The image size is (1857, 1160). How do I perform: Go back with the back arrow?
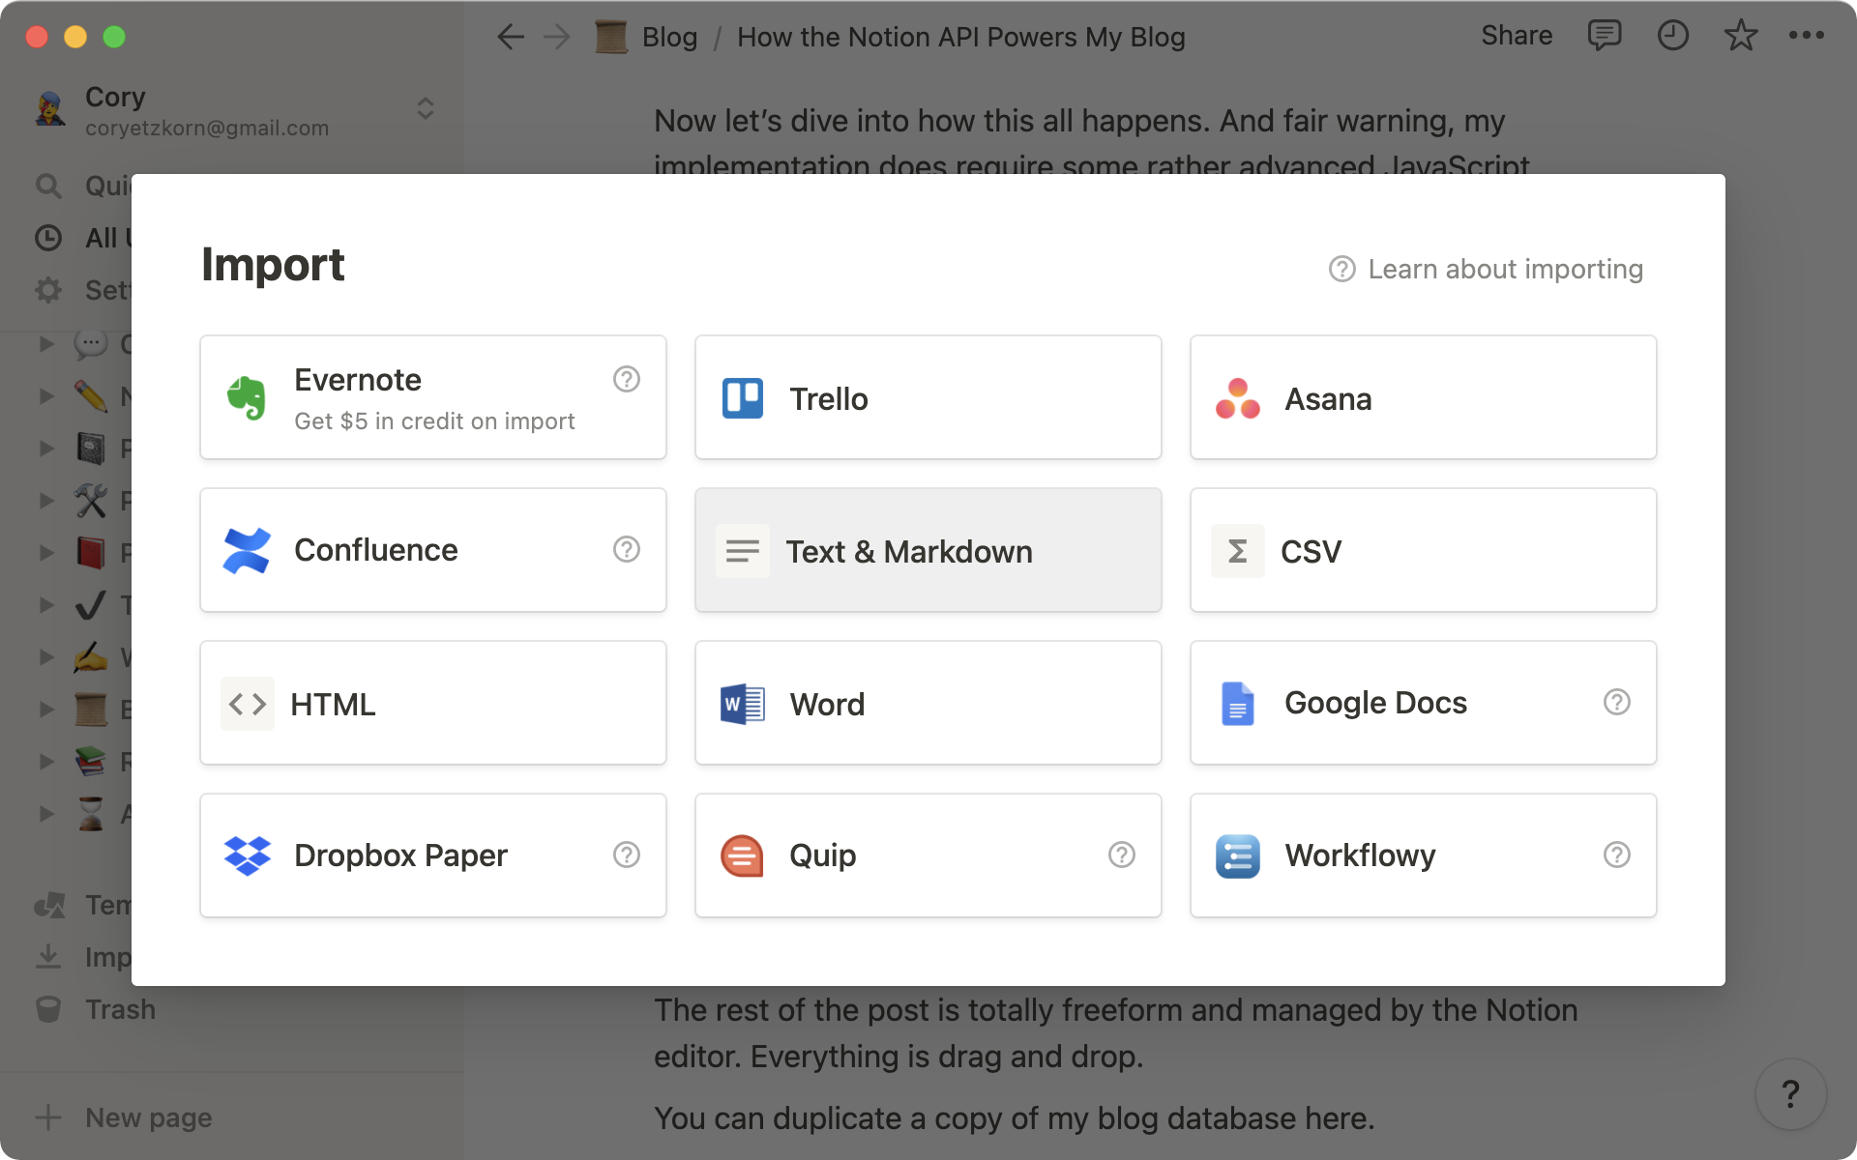(510, 37)
